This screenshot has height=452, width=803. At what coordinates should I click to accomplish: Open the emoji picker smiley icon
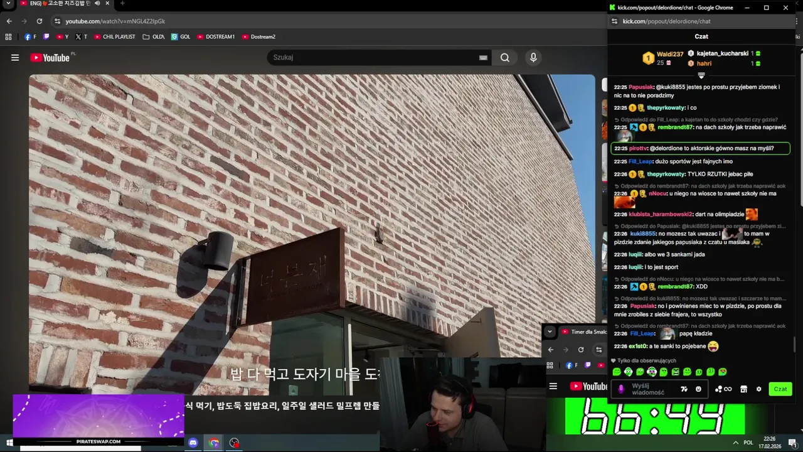click(x=698, y=389)
